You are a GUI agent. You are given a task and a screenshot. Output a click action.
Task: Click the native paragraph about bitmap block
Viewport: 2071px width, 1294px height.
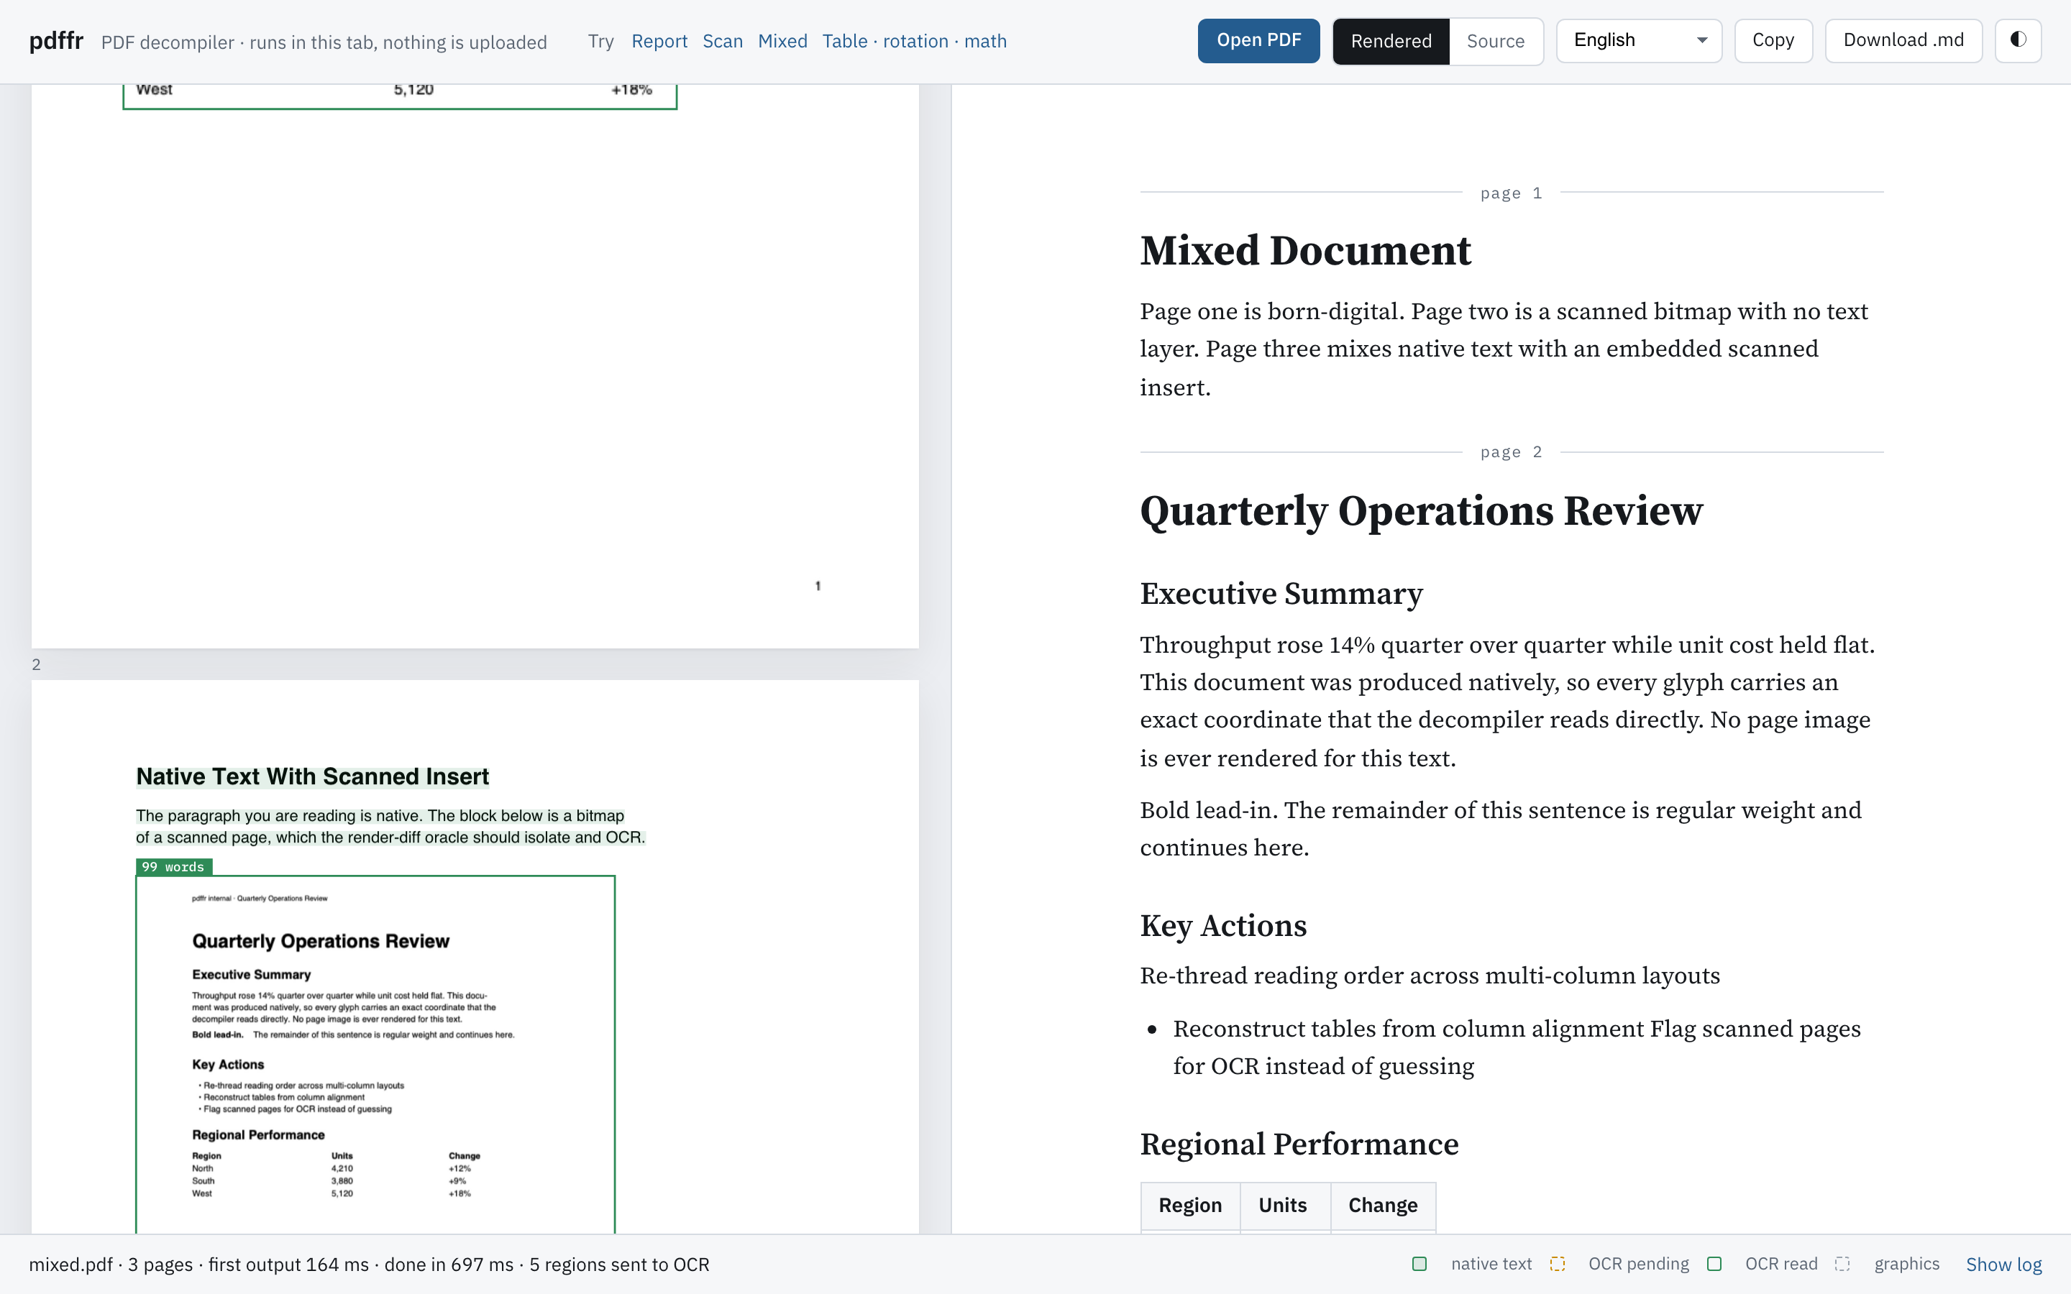[x=390, y=827]
